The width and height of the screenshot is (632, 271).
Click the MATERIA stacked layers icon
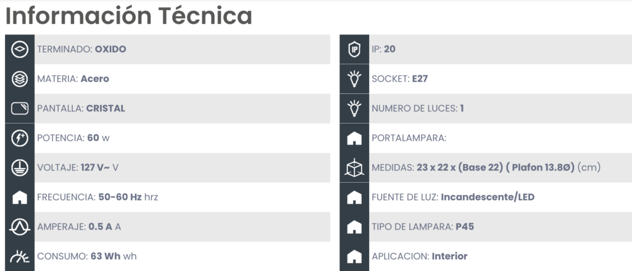click(x=20, y=79)
